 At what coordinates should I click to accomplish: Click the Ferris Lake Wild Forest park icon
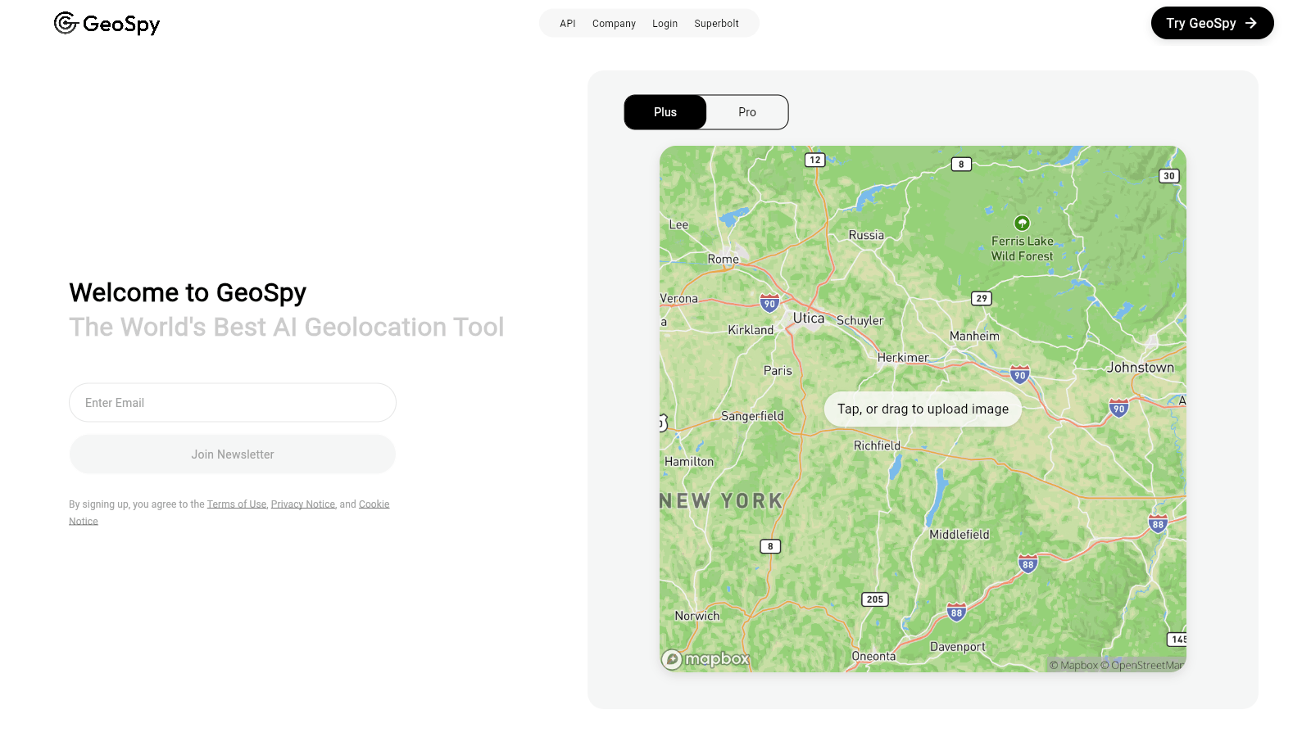[x=1022, y=223]
